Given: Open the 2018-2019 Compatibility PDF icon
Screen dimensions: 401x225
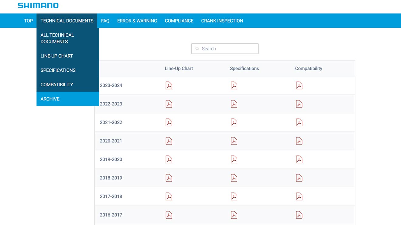Looking at the screenshot, I should (x=299, y=178).
